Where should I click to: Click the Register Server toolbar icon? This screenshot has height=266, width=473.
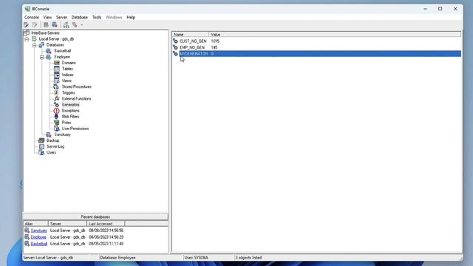coord(27,24)
